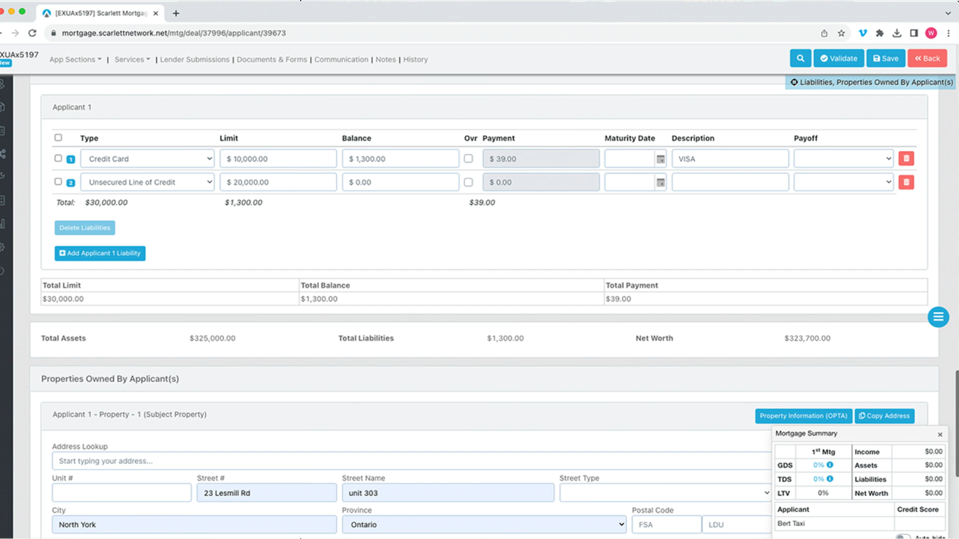Viewport: 959px width, 539px height.
Task: Go to Lender Submissions
Action: 194,59
